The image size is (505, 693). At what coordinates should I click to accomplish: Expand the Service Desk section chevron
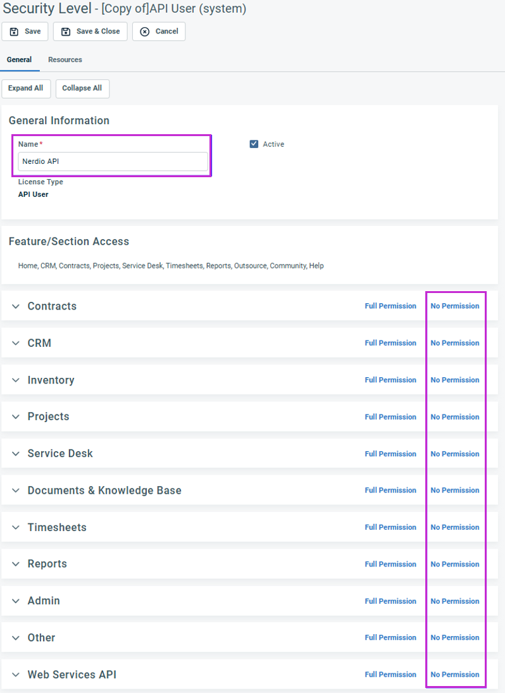[x=16, y=454]
